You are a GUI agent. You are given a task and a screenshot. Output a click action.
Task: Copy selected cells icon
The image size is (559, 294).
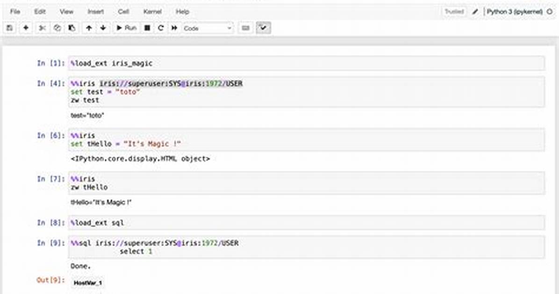click(x=57, y=28)
